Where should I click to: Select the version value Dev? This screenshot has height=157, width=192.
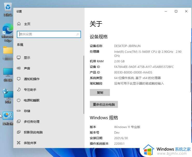click(117, 133)
